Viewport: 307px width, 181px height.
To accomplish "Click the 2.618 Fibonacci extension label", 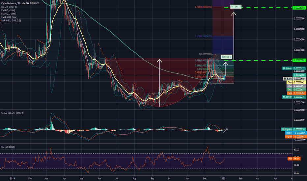I will (x=203, y=7).
